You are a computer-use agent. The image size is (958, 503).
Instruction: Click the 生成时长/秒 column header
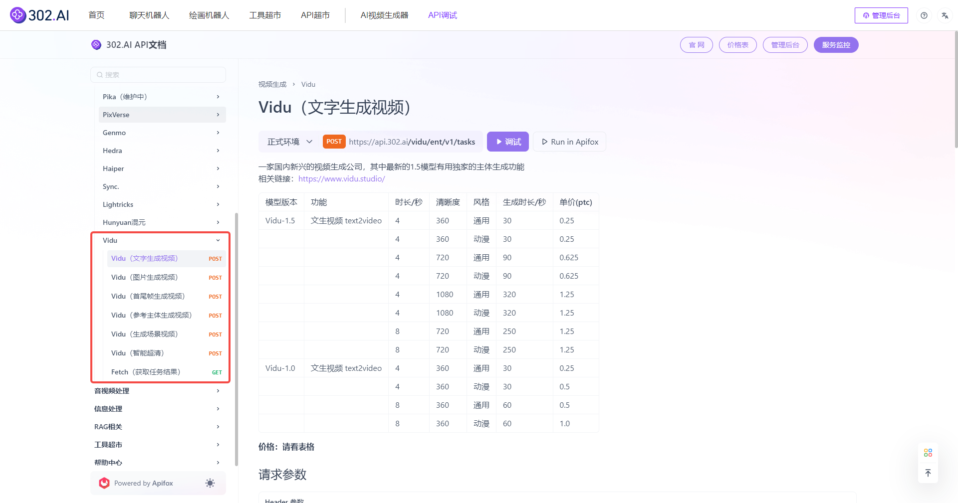(524, 202)
